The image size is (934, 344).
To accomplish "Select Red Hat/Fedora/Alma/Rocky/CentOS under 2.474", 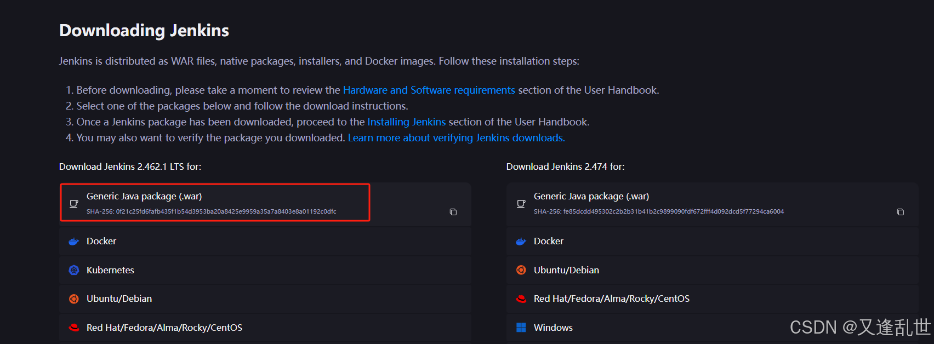I will [x=713, y=299].
